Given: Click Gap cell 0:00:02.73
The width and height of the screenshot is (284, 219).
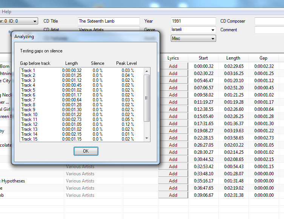Looking at the screenshot, I should pyautogui.click(x=264, y=138).
